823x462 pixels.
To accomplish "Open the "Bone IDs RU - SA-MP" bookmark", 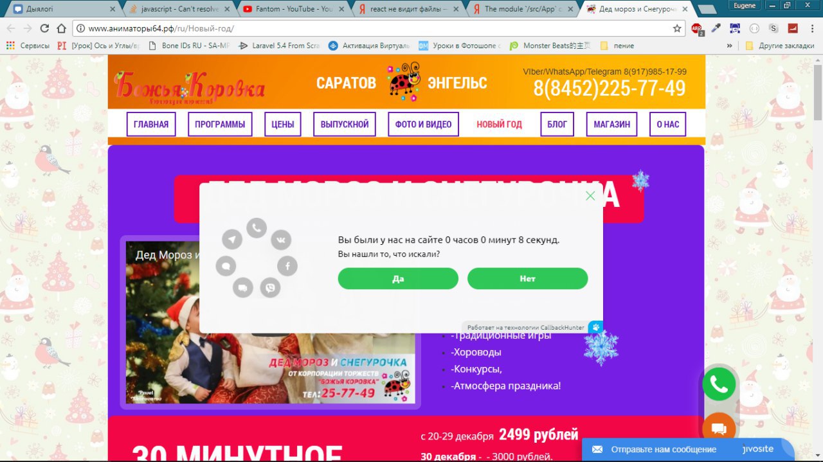I will coord(189,46).
